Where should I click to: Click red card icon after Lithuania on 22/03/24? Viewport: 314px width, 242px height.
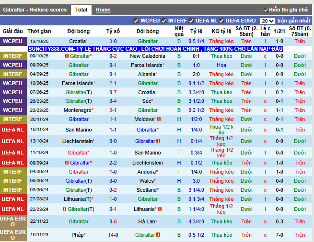tap(160, 209)
